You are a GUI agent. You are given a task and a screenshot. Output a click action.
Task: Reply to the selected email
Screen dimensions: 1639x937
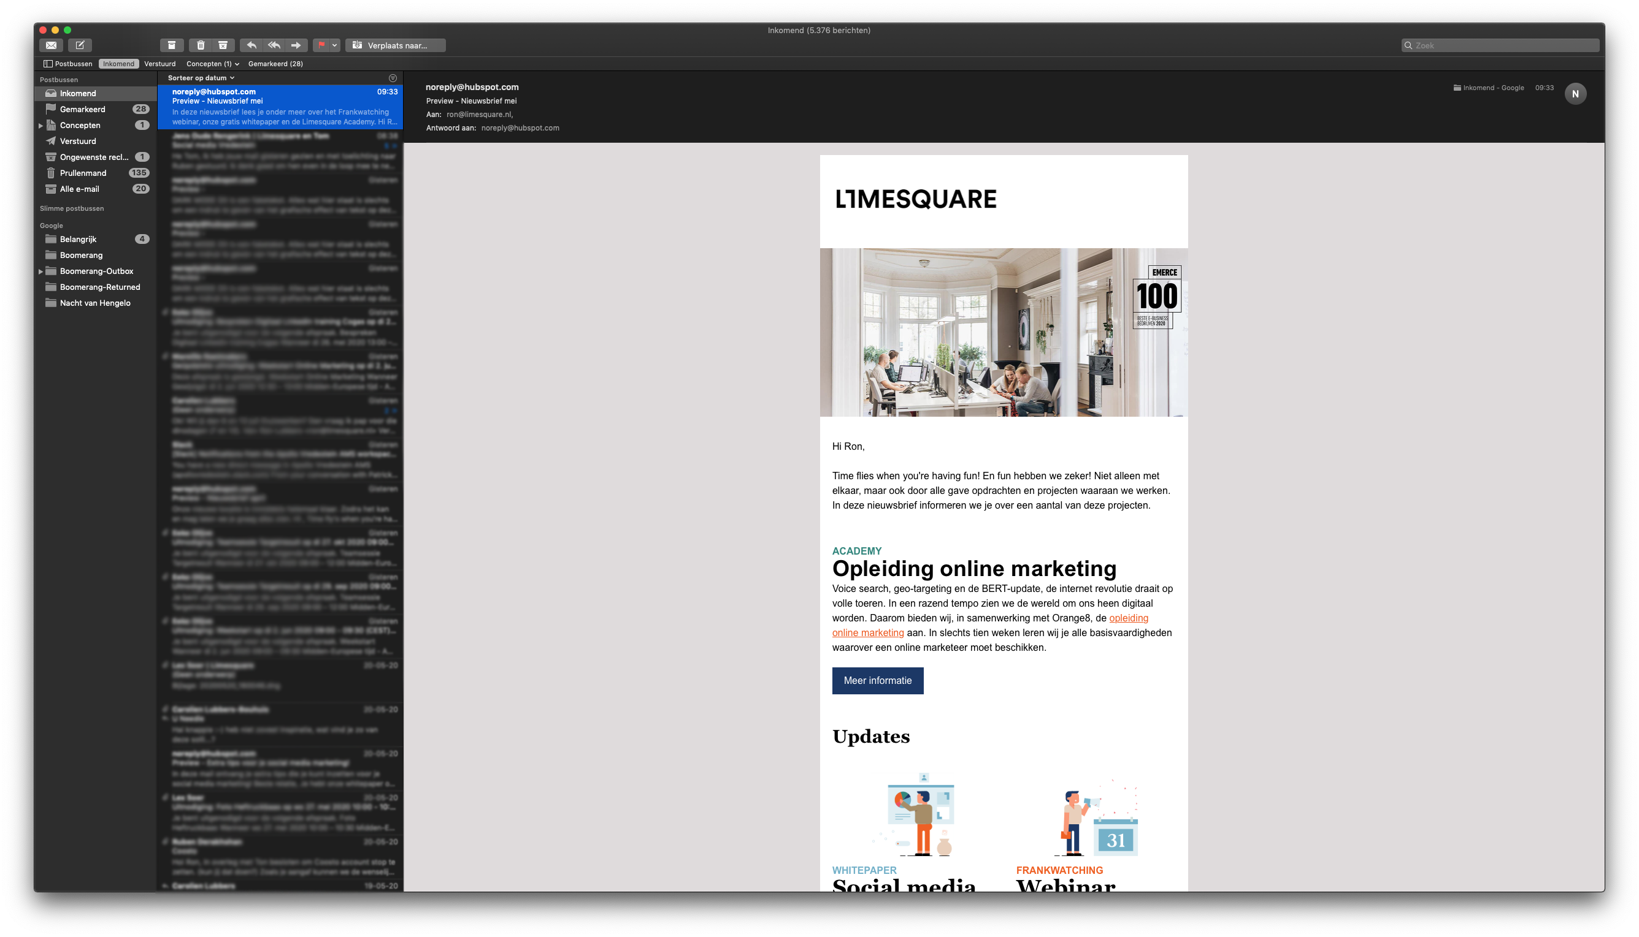(x=252, y=45)
